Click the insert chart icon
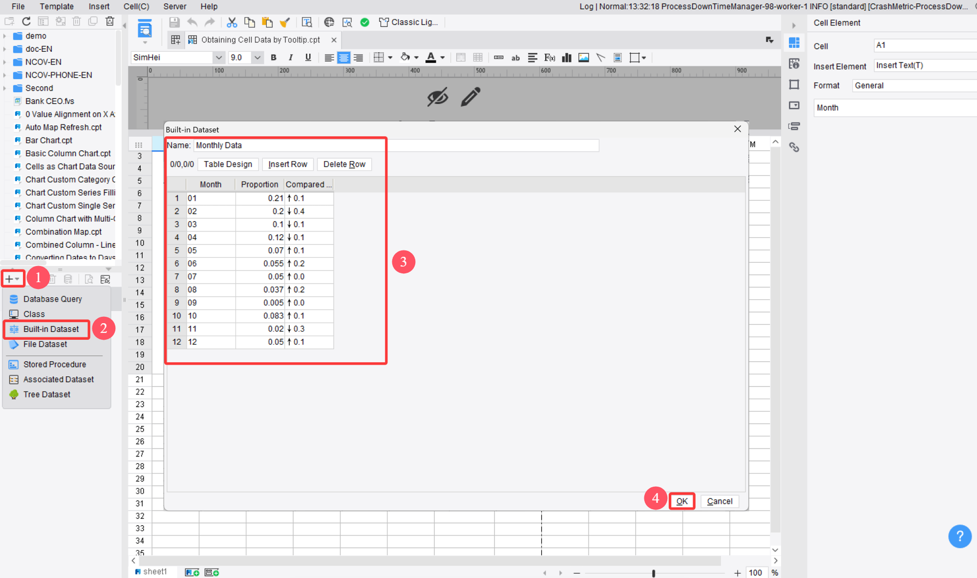977x578 pixels. tap(567, 58)
